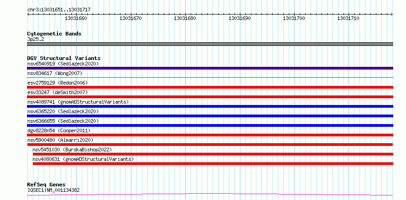
Task: Click the nsv6366655 (Sedlazeck2020) label
Action: (63, 121)
